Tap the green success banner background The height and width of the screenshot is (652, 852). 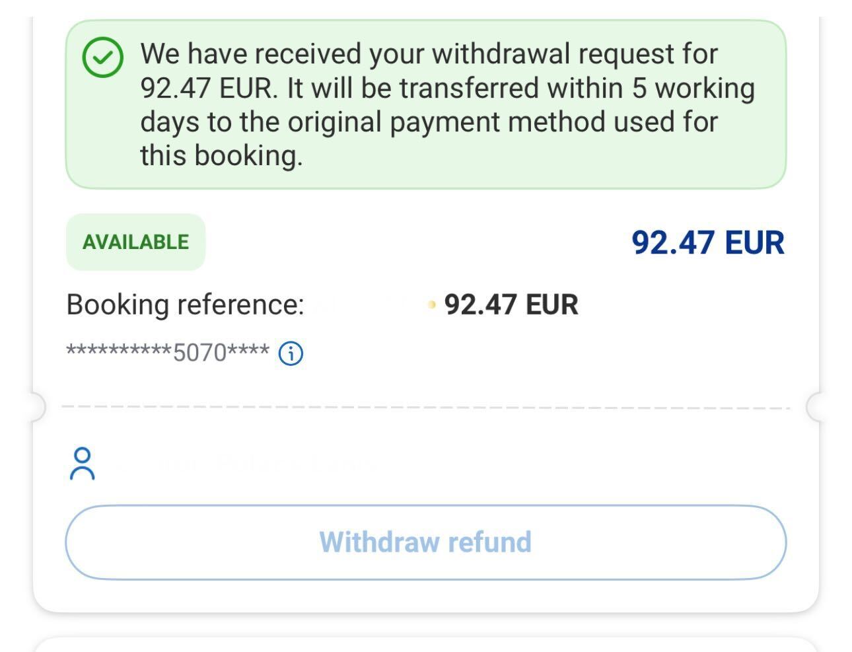[x=425, y=104]
